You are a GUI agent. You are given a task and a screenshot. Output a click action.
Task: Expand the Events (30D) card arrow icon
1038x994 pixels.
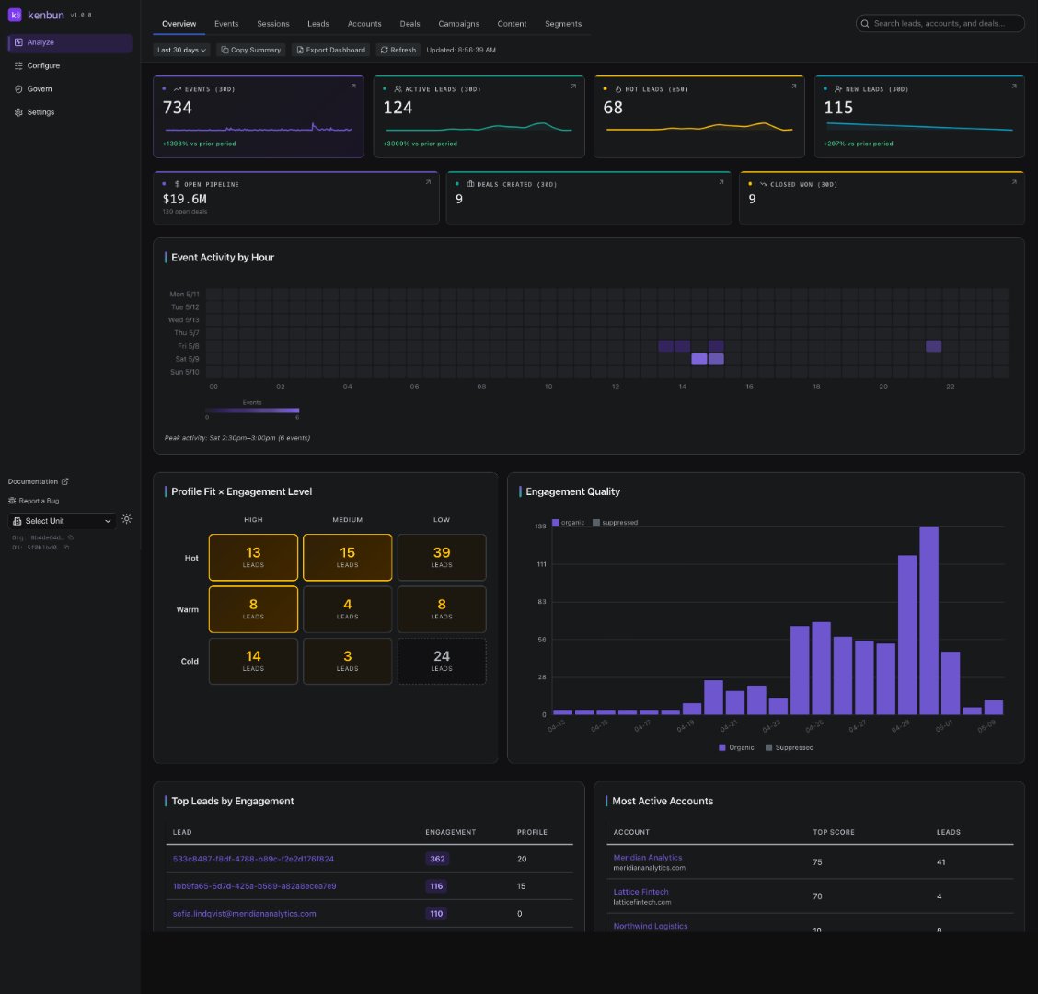[x=353, y=87]
